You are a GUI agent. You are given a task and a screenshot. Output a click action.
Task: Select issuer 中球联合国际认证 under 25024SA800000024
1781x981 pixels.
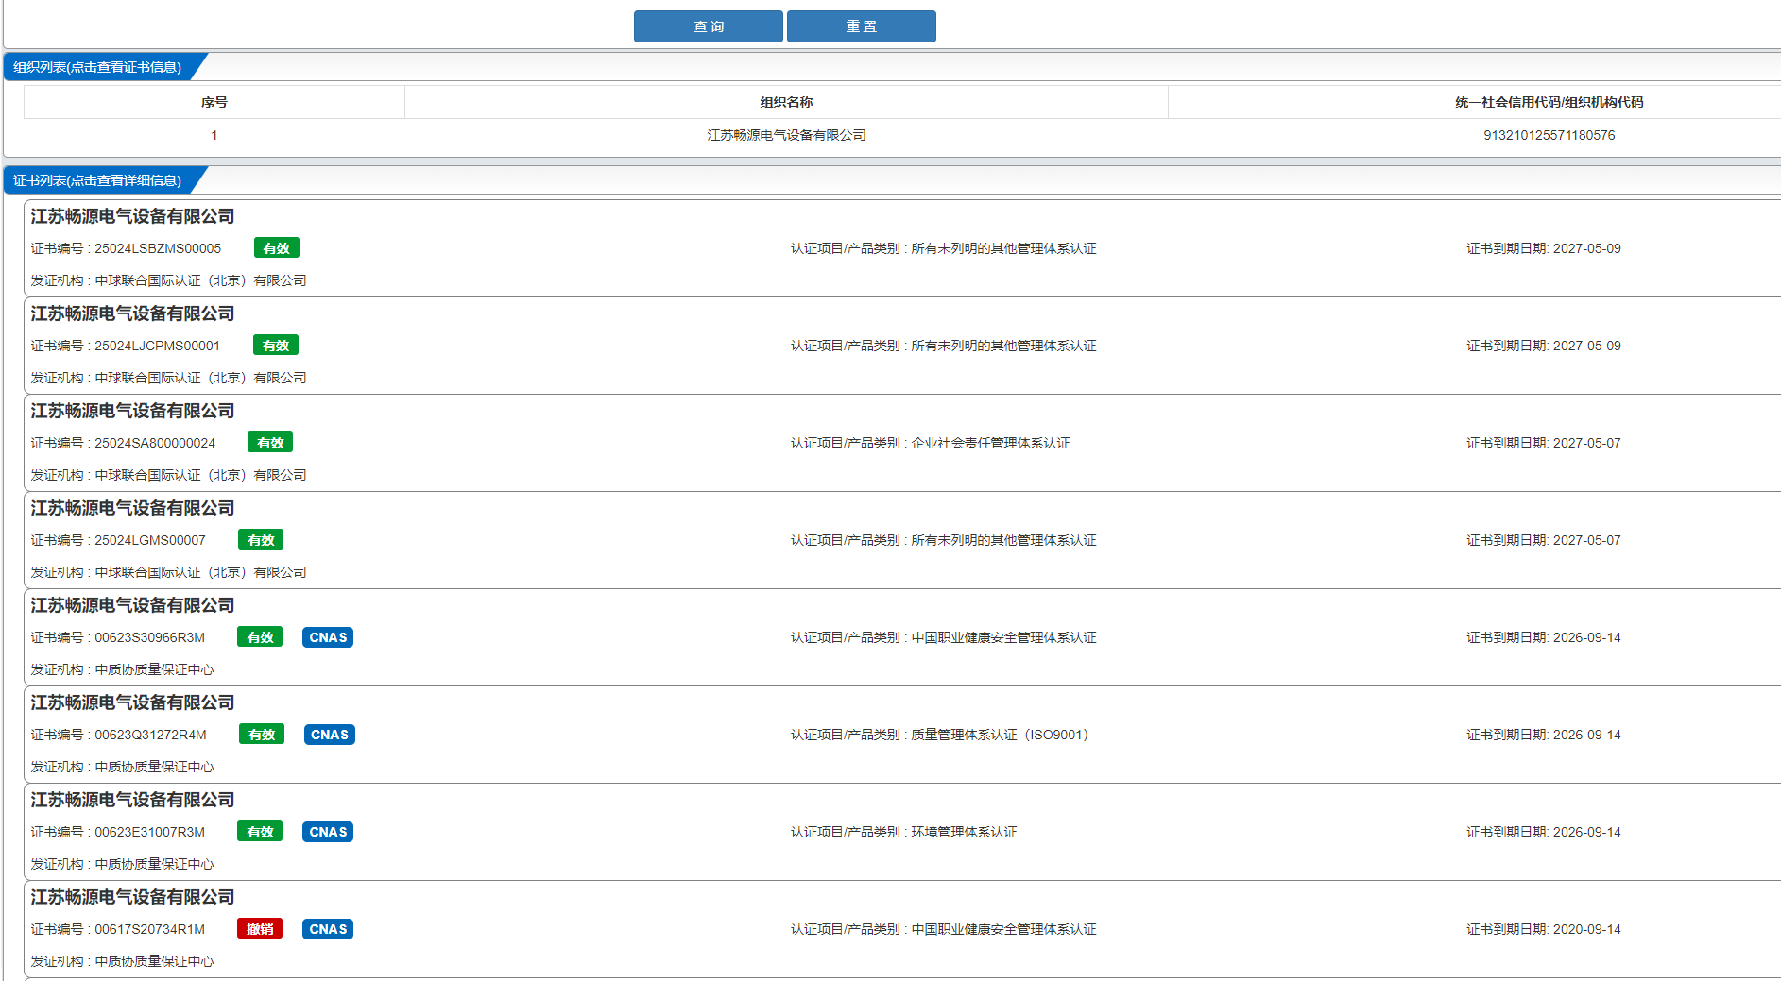[200, 475]
